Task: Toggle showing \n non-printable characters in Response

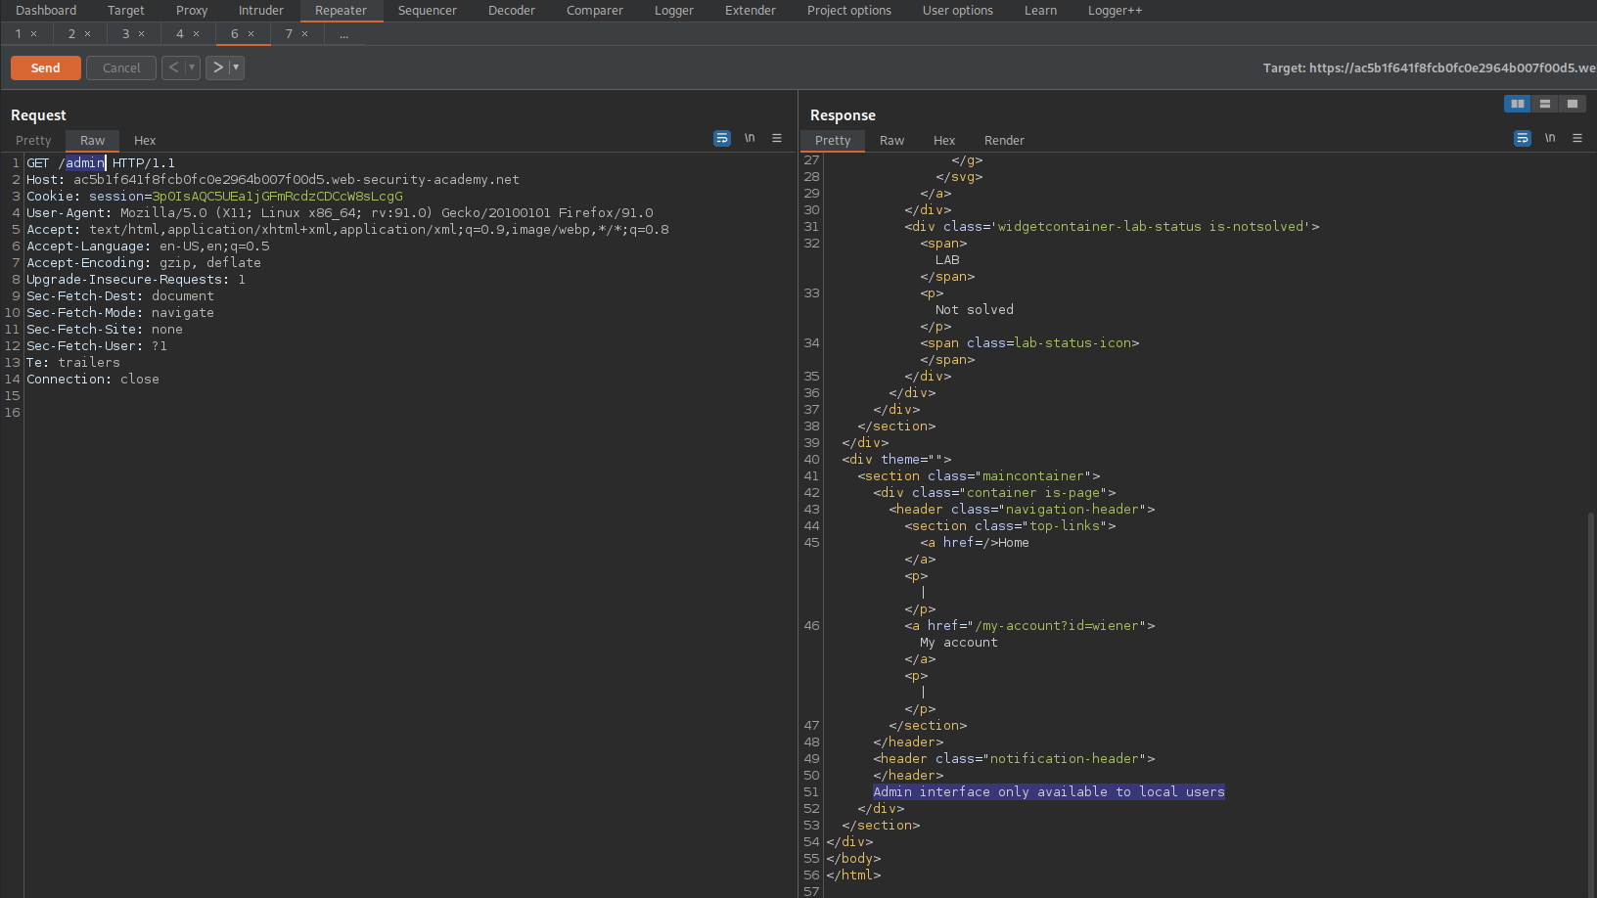Action: [x=1550, y=139]
